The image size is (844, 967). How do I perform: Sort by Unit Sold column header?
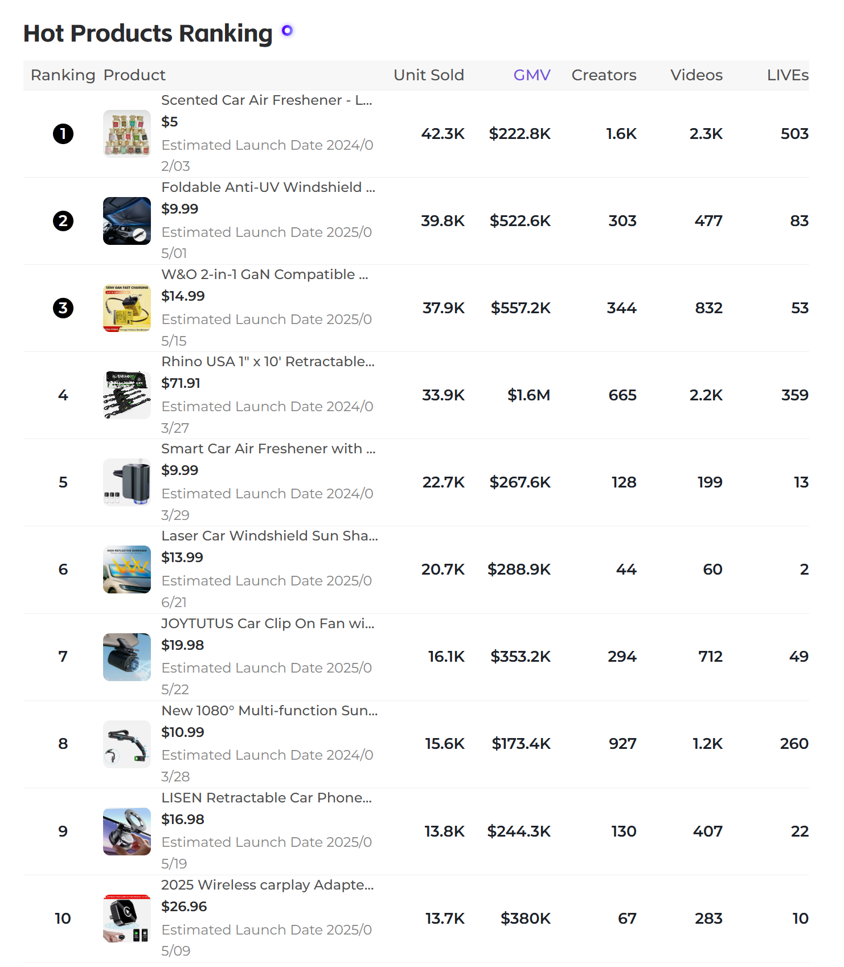pyautogui.click(x=429, y=75)
